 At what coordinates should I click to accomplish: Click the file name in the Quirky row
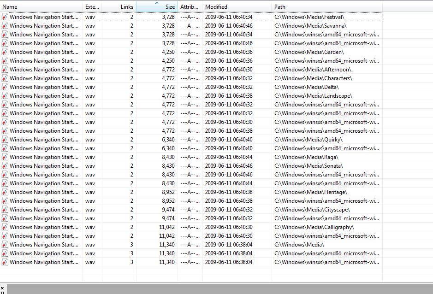[44, 140]
